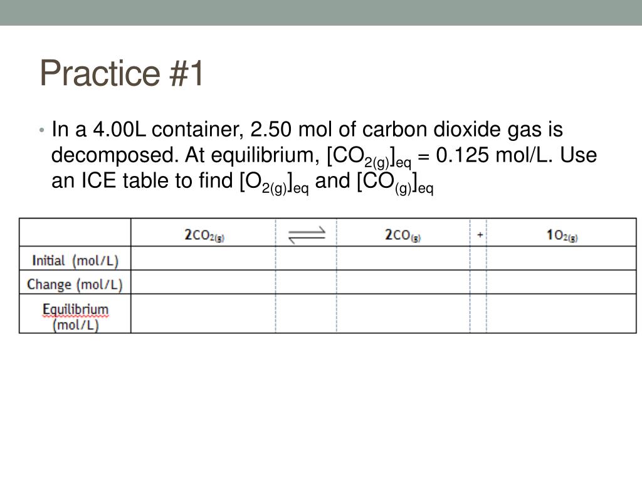This screenshot has width=642, height=481.
Task: Click the '2.50 mol' text in the problem
Action: click(291, 130)
